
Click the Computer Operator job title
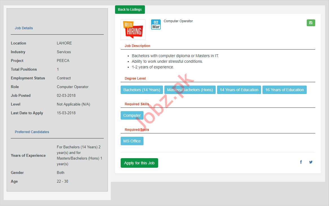coord(178,21)
